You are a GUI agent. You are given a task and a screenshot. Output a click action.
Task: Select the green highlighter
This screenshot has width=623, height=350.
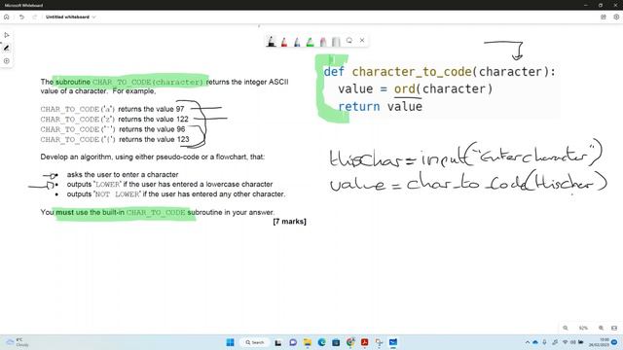point(310,41)
